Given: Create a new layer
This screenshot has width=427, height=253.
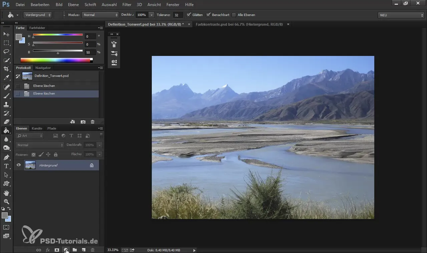Looking at the screenshot, I should [84, 250].
